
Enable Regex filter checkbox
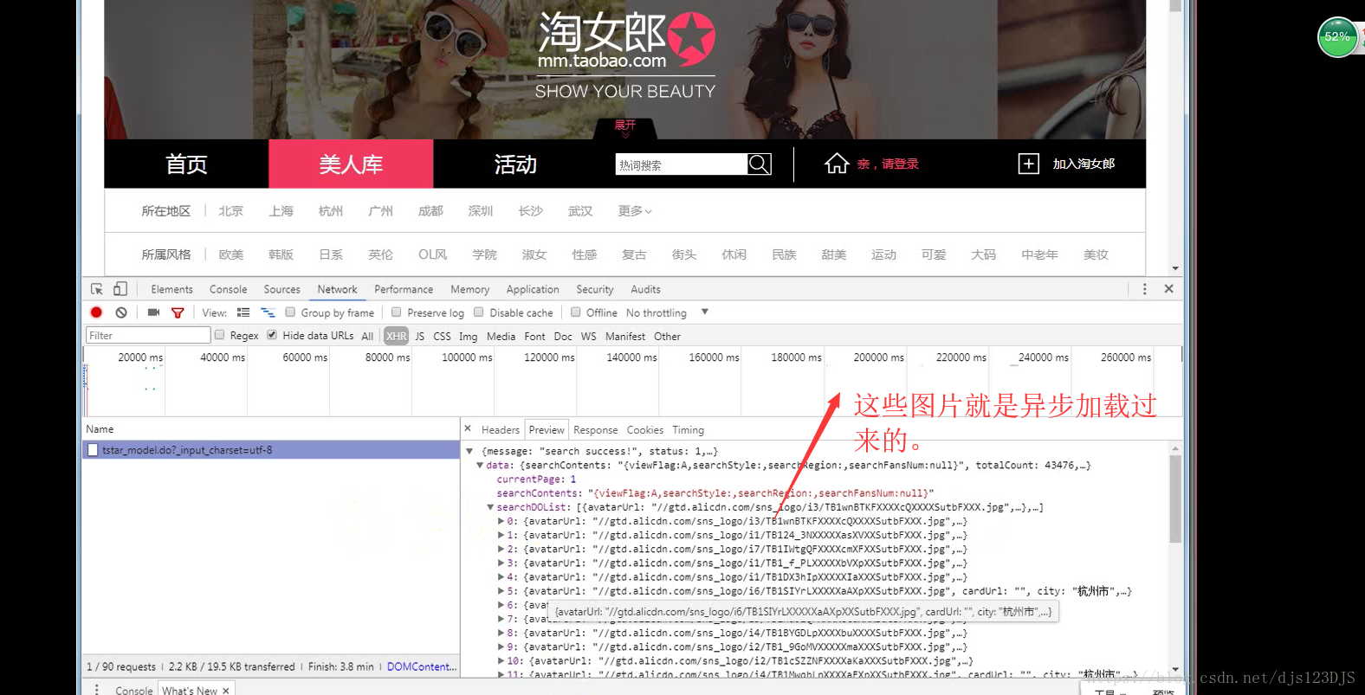click(x=219, y=335)
